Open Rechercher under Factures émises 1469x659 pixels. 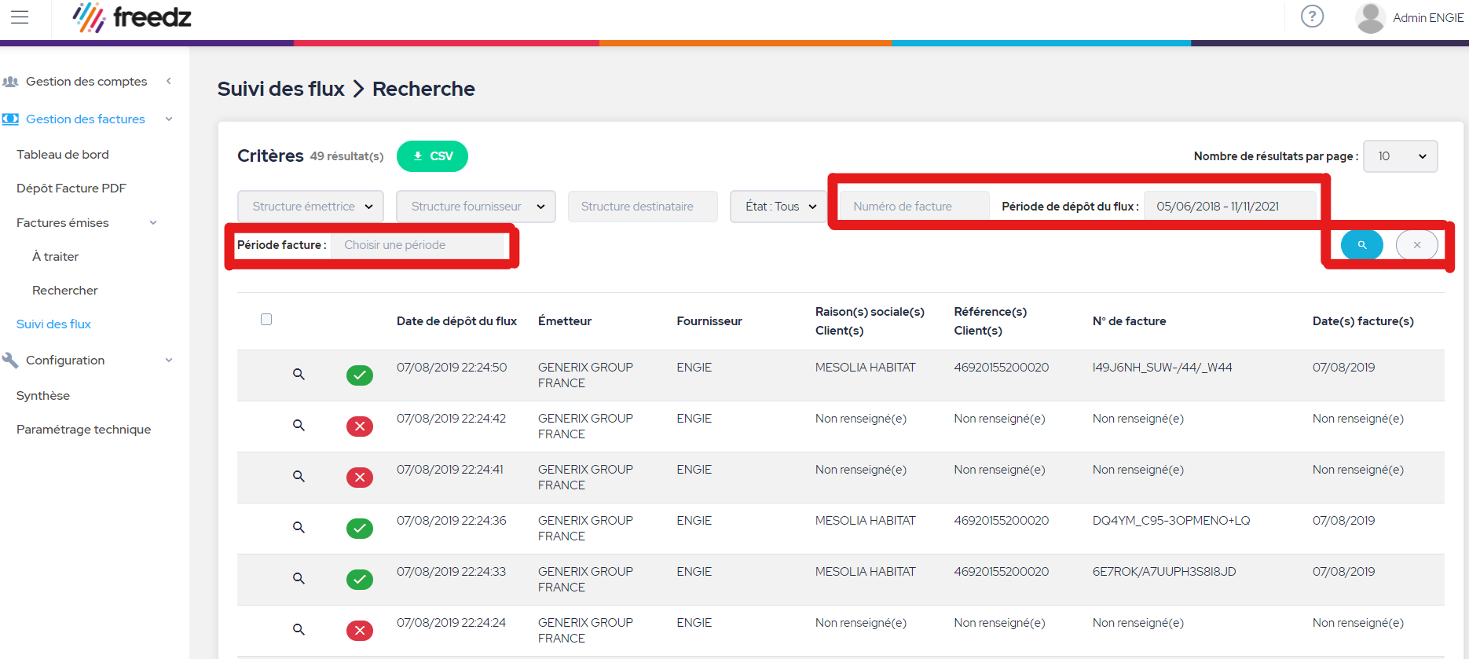click(x=65, y=291)
